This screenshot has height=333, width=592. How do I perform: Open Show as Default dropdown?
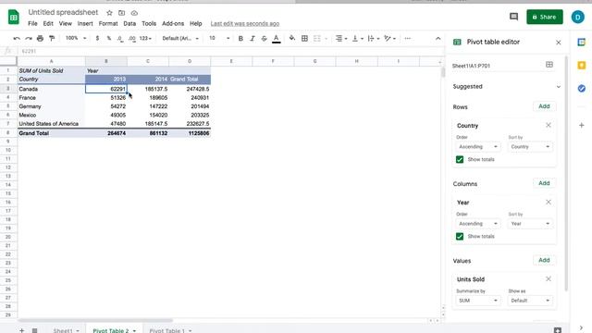coord(530,301)
